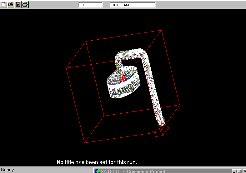Click the Print icon in the toolbar
246x173 pixels.
coord(25,4)
